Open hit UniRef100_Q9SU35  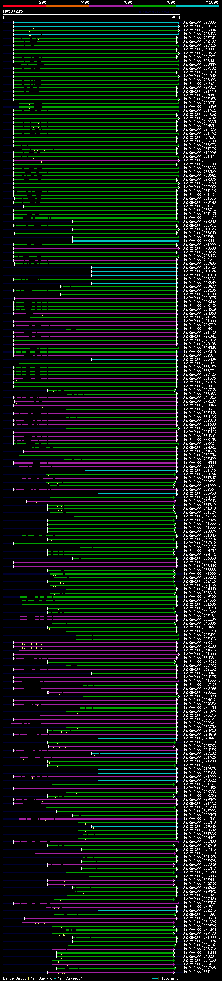point(199,23)
